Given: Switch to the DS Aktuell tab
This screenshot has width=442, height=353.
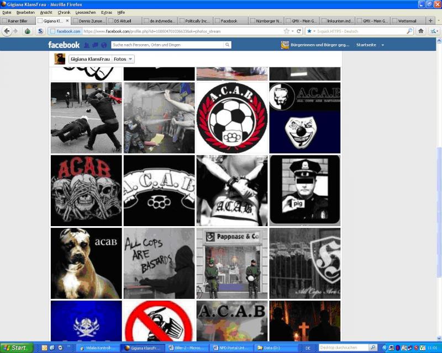Looking at the screenshot, I should 124,21.
